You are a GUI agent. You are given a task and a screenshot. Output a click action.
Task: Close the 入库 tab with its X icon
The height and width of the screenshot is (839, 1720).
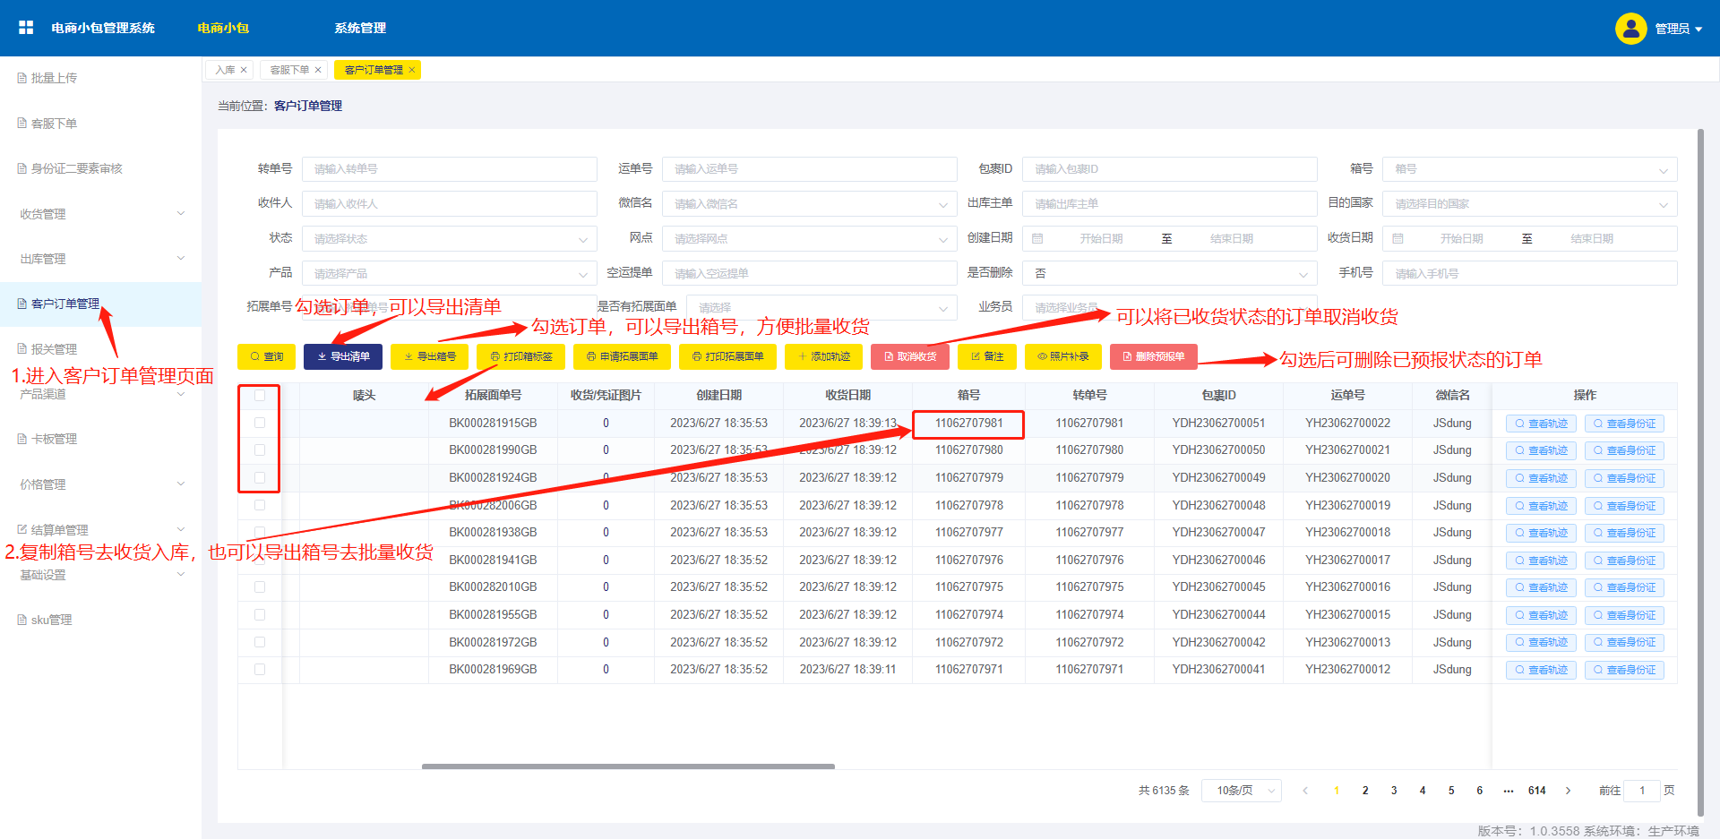244,70
